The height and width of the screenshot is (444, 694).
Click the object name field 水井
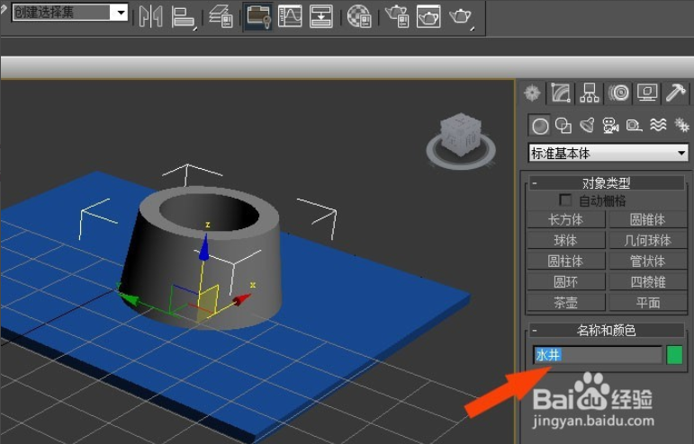[x=598, y=355]
